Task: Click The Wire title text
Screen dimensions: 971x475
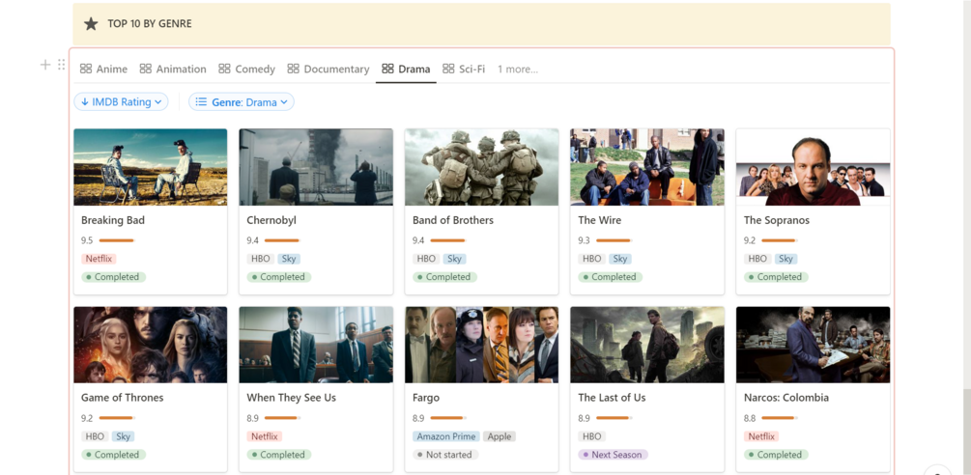Action: coord(599,220)
